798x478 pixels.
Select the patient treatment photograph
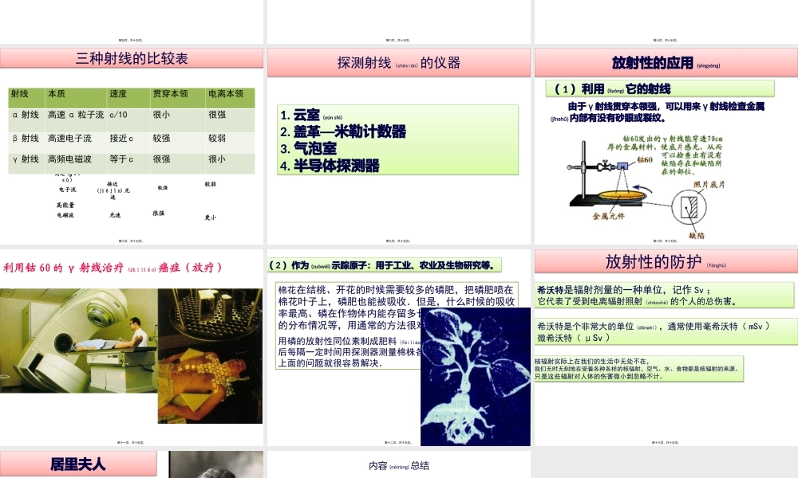[x=208, y=352]
